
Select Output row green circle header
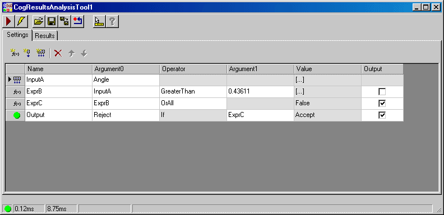15,115
